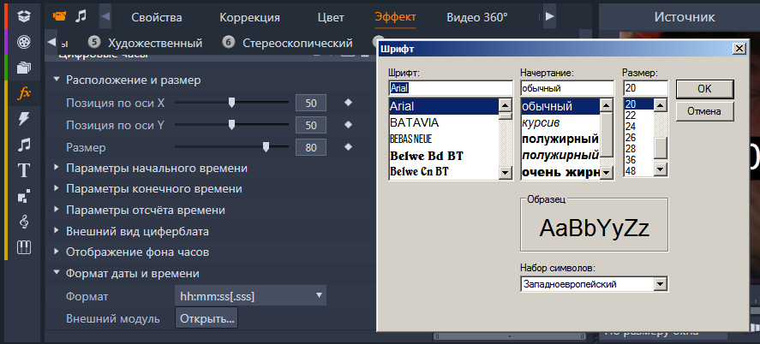
Task: Select BEBAS NEUE in the font list
Action: click(445, 139)
